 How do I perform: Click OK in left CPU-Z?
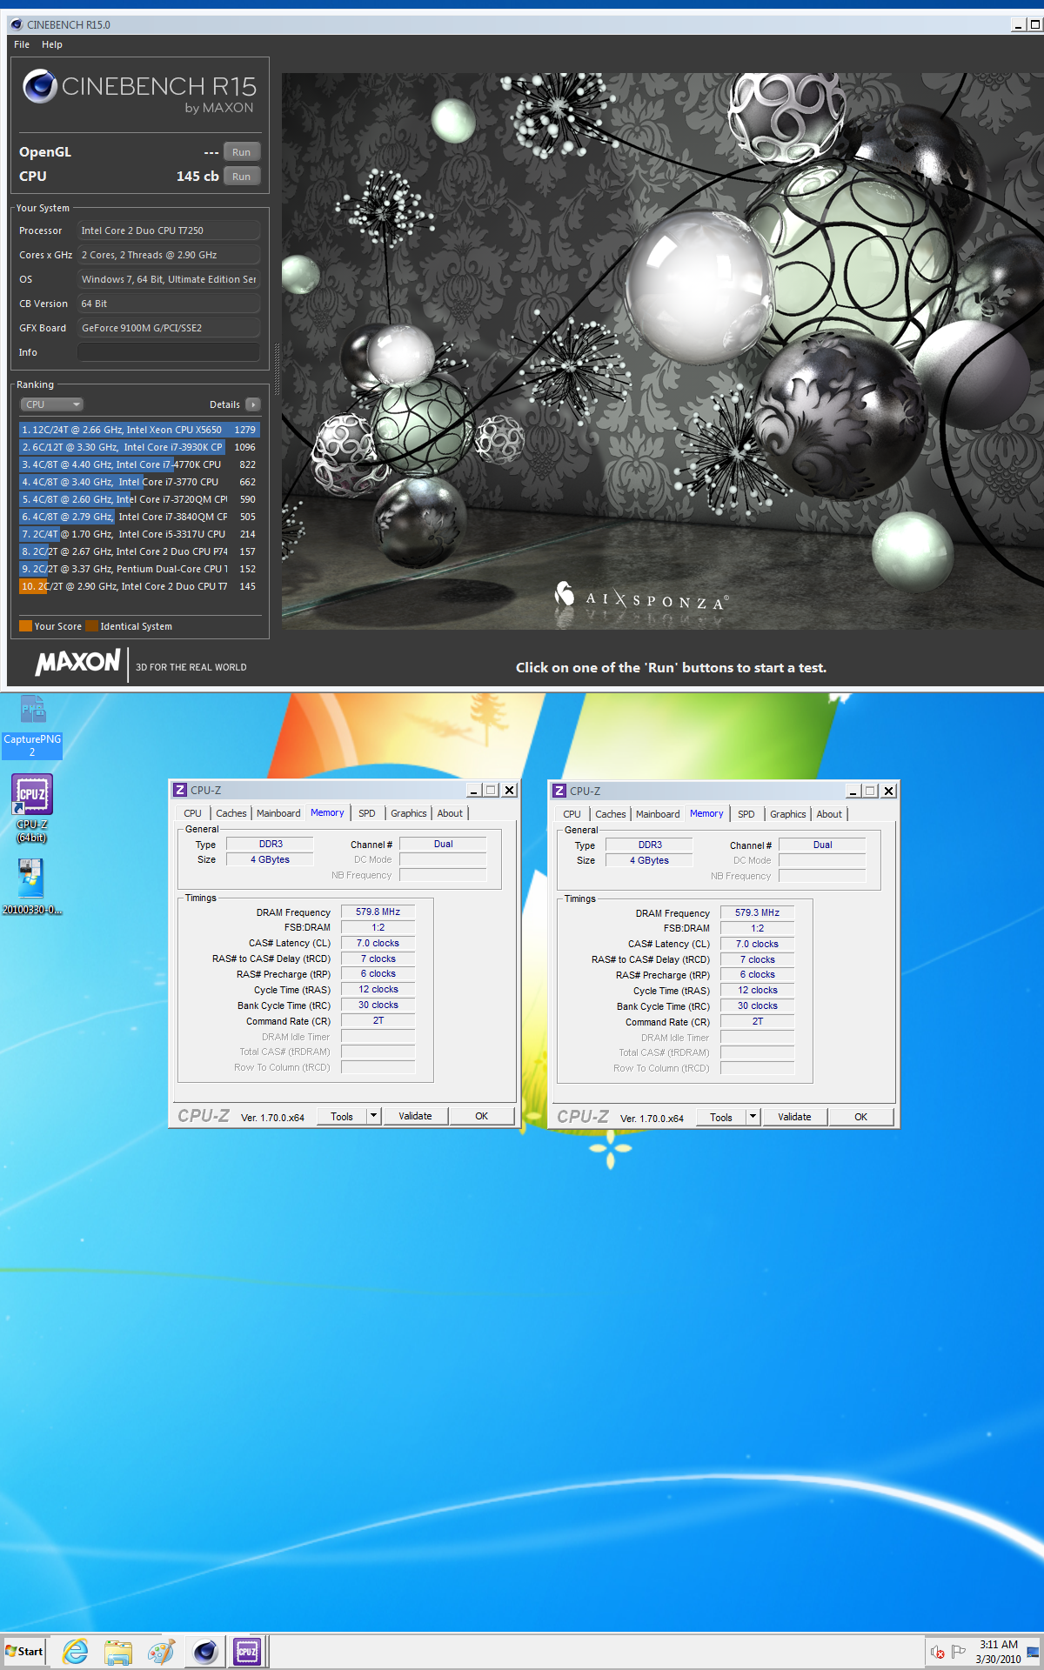(x=482, y=1116)
